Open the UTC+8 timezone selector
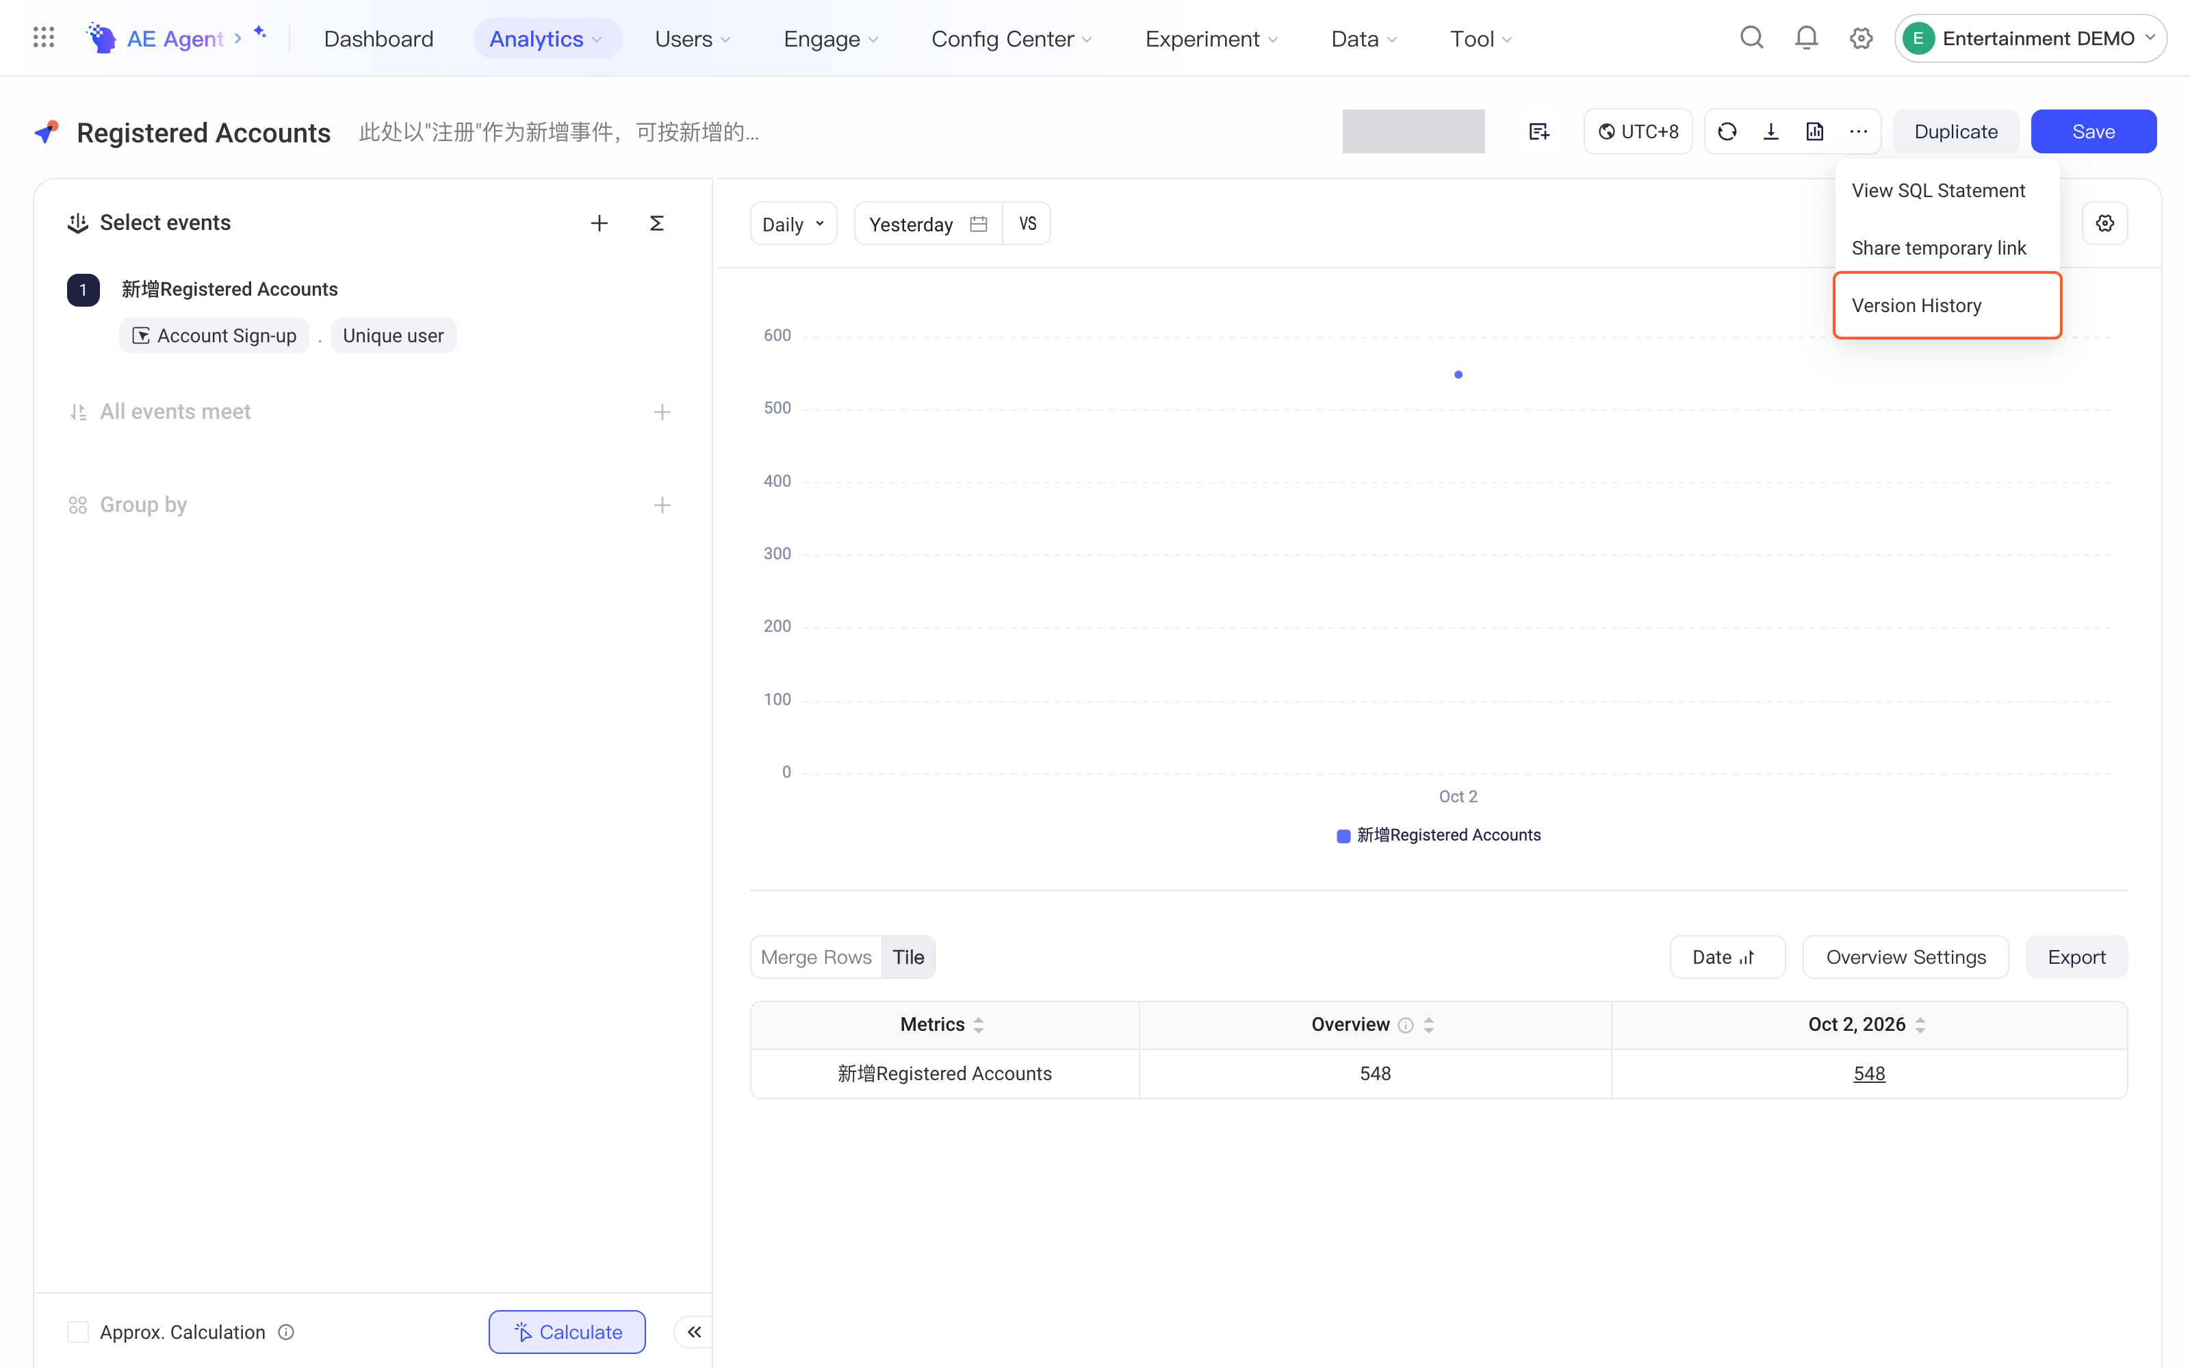The image size is (2190, 1369). tap(1638, 132)
